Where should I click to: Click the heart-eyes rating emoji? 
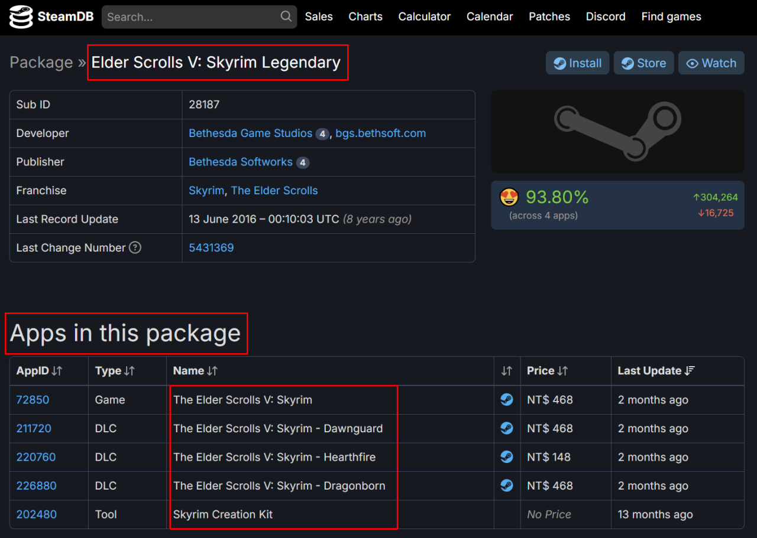(509, 197)
